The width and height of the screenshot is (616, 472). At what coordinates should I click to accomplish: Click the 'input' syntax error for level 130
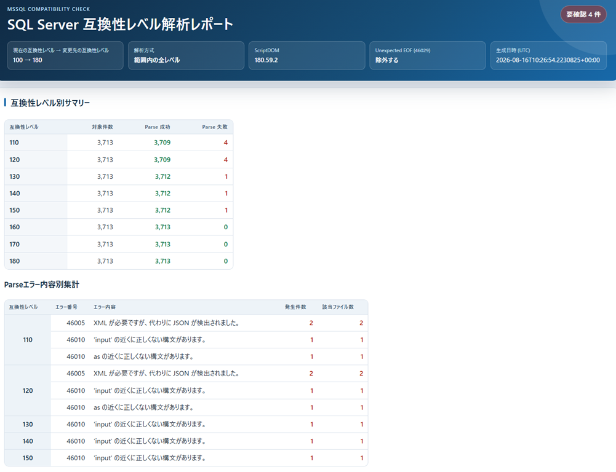(150, 424)
